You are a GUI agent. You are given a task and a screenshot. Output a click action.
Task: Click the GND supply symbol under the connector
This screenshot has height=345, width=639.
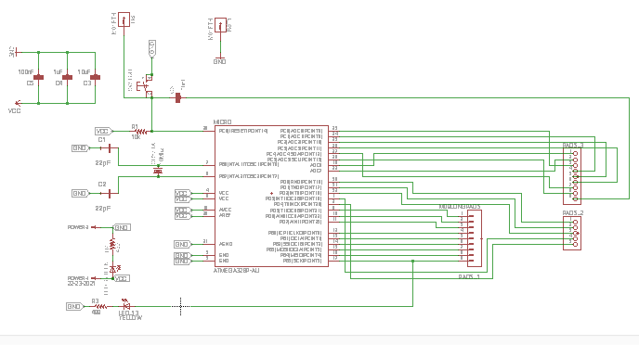pos(220,60)
